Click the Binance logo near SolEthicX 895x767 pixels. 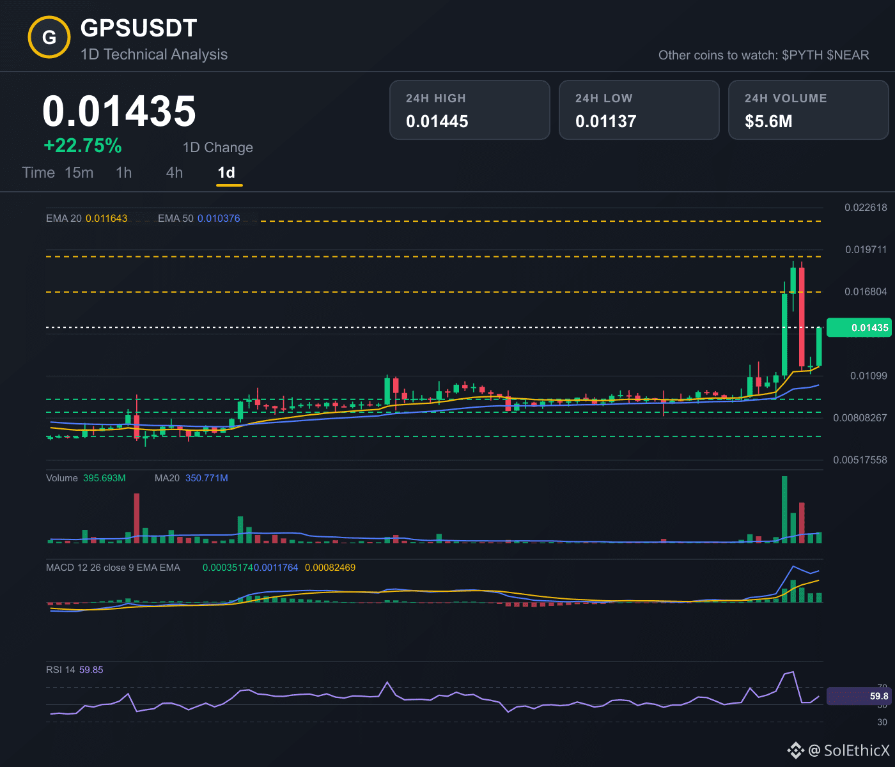(795, 750)
